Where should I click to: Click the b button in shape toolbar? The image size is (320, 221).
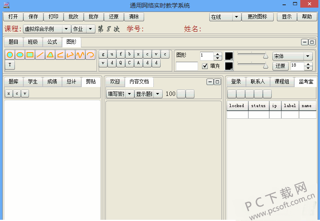130,54
